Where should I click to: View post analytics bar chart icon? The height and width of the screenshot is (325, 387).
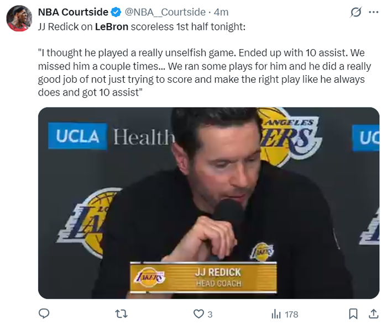(x=276, y=313)
